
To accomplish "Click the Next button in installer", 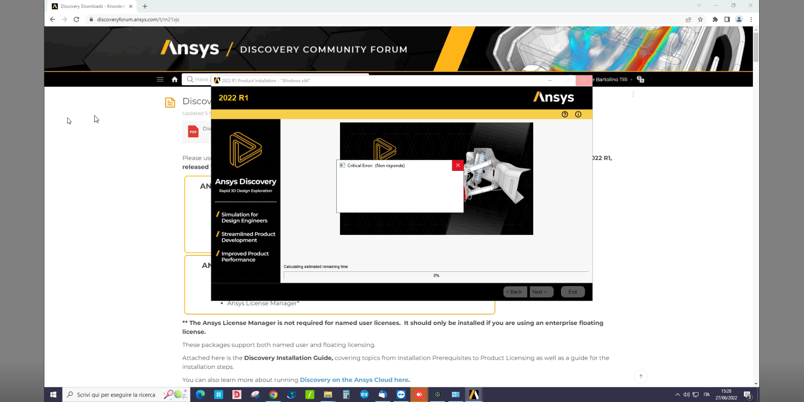I will pos(541,292).
